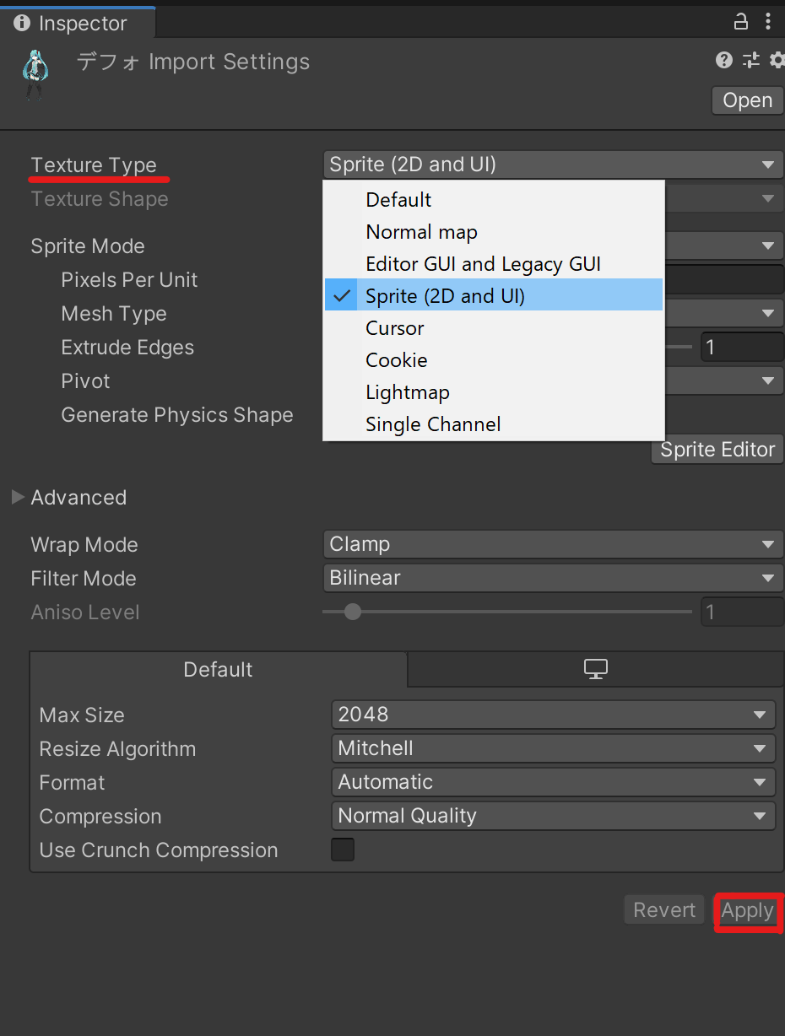Choose Cursor texture type

494,328
